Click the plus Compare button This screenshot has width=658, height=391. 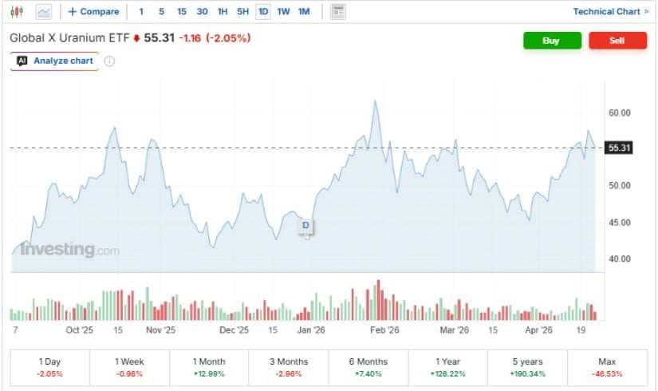pos(93,12)
